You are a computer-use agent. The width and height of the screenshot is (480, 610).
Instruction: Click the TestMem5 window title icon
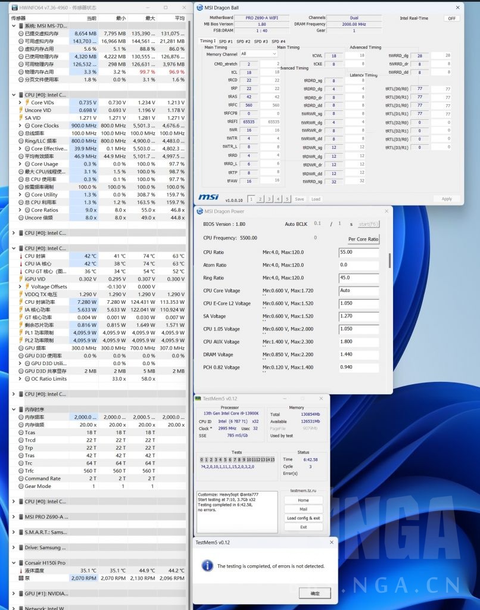(199, 399)
